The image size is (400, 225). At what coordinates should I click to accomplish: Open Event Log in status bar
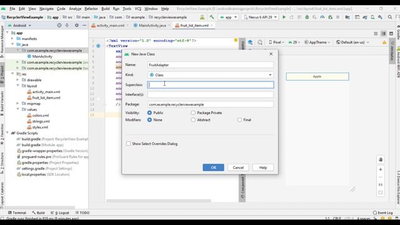[382, 212]
